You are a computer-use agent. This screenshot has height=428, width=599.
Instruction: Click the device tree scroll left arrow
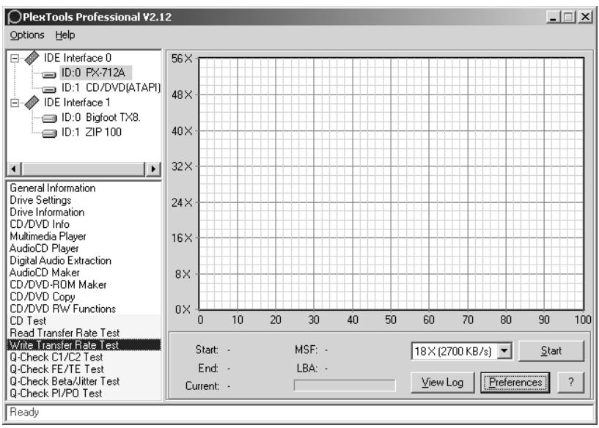click(14, 169)
